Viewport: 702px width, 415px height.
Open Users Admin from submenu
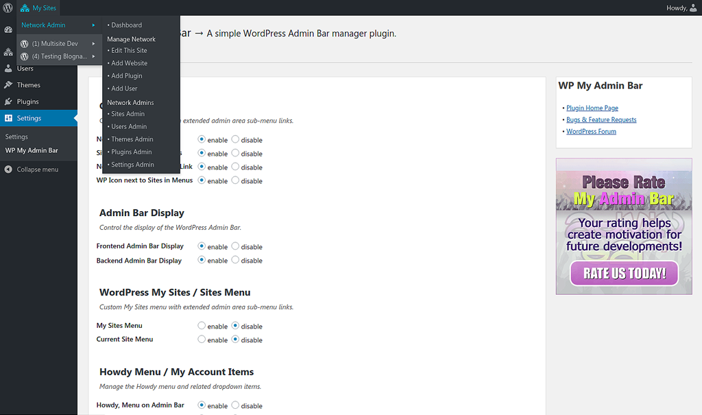click(129, 126)
